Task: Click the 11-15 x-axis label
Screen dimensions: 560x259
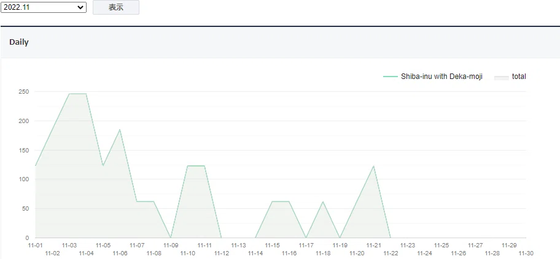Action: [x=272, y=246]
